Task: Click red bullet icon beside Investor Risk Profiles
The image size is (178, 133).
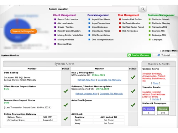Action: (x=120, y=19)
